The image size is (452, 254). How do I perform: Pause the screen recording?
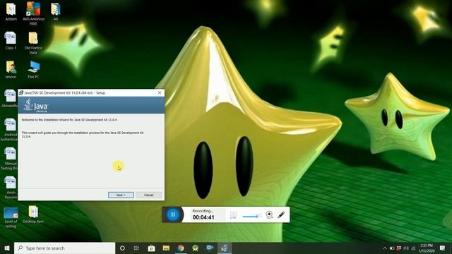172,214
